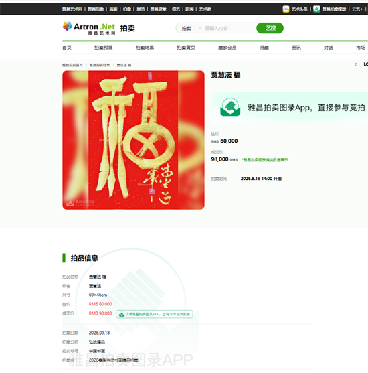Screen dimensions: 368x373
Task: Click the green auction hammer icon in banner
Action: (x=230, y=107)
